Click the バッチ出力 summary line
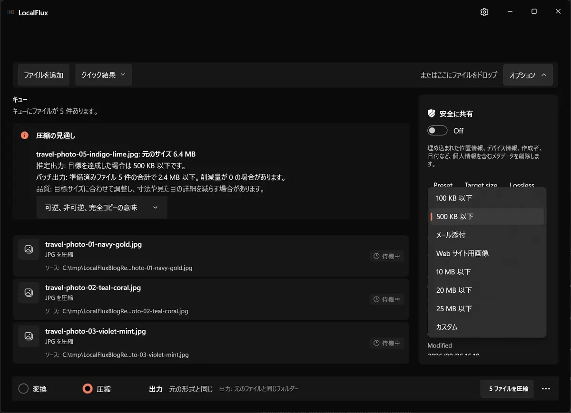 (x=161, y=177)
